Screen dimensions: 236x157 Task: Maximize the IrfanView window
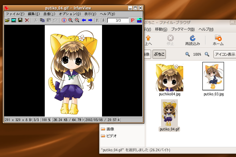point(135,8)
